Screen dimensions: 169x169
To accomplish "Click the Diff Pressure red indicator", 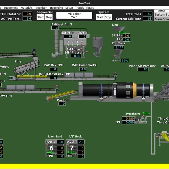I will (x=87, y=52).
